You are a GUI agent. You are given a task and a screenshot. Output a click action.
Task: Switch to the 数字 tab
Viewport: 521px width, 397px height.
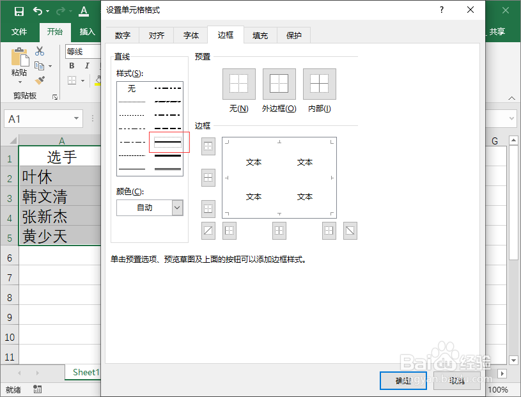(x=123, y=35)
